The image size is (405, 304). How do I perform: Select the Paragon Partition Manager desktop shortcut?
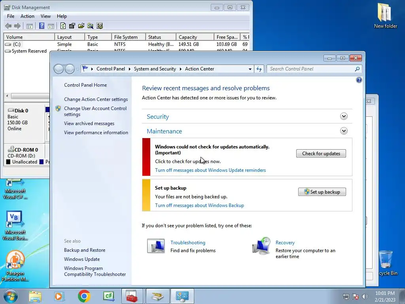pos(15,266)
